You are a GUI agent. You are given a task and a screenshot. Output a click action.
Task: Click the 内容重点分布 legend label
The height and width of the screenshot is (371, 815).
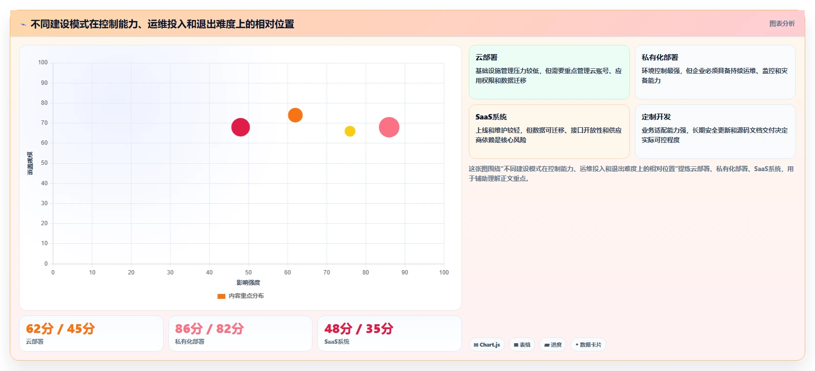tap(246, 296)
